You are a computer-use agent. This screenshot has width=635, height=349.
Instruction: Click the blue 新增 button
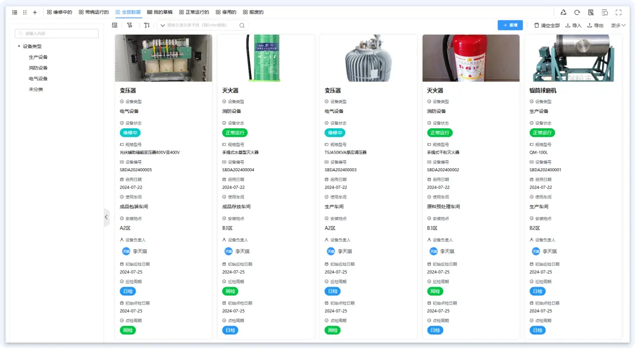pos(510,25)
